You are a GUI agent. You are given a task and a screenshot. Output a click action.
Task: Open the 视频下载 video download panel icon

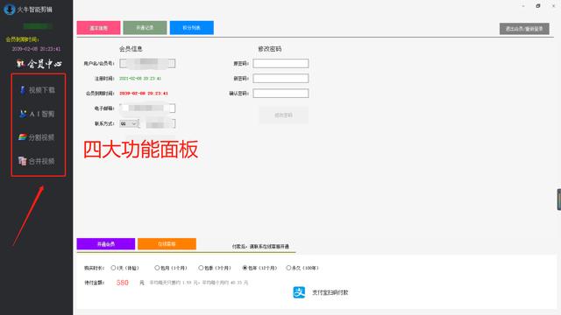pos(23,90)
